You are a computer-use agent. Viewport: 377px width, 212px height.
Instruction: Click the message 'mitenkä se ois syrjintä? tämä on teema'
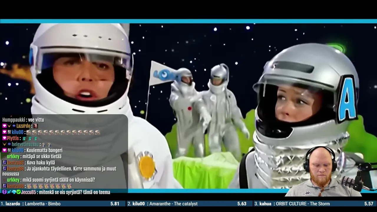pyautogui.click(x=75, y=192)
